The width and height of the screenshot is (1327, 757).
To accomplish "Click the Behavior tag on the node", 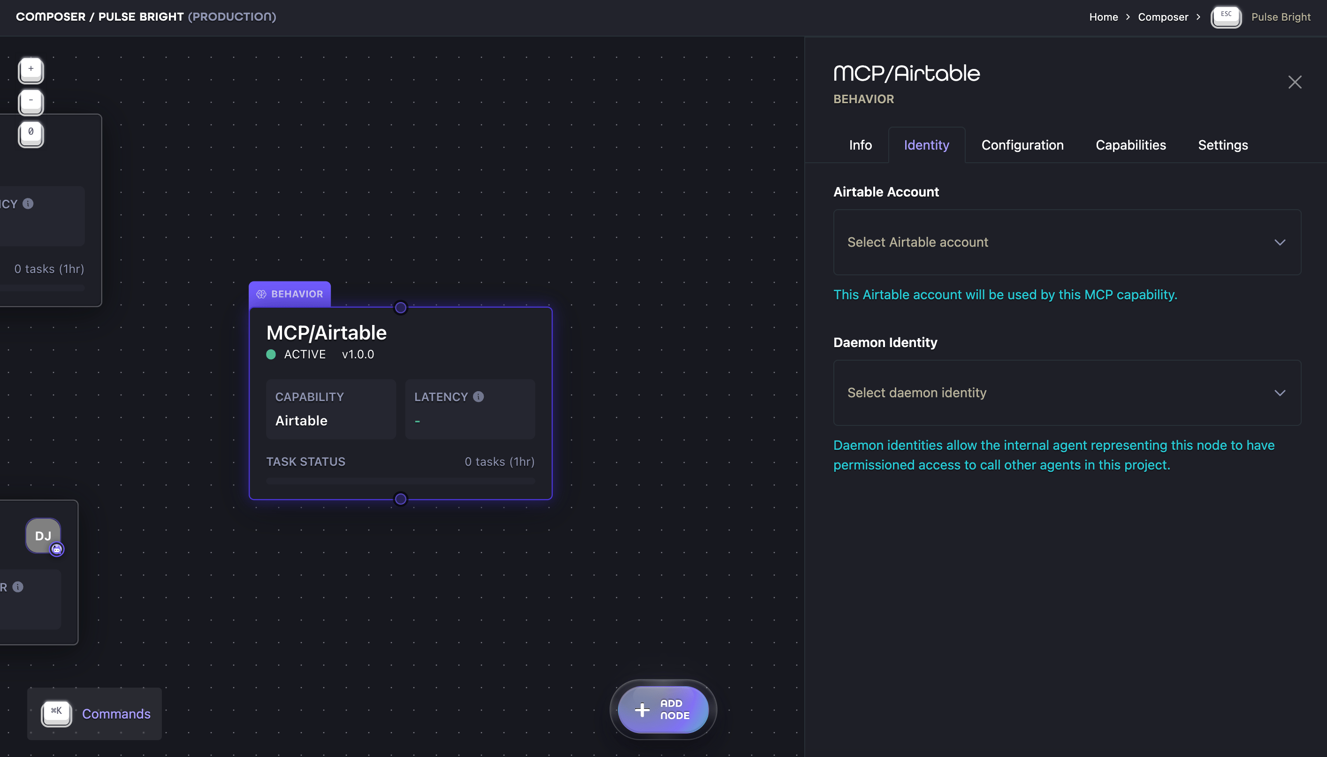I will [x=290, y=294].
